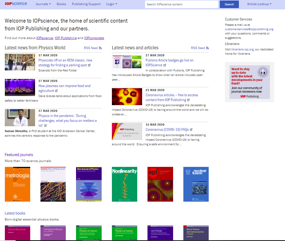This screenshot has height=241, width=285.
Task: Click the library guitarists news thumbnail
Action: coord(20,62)
